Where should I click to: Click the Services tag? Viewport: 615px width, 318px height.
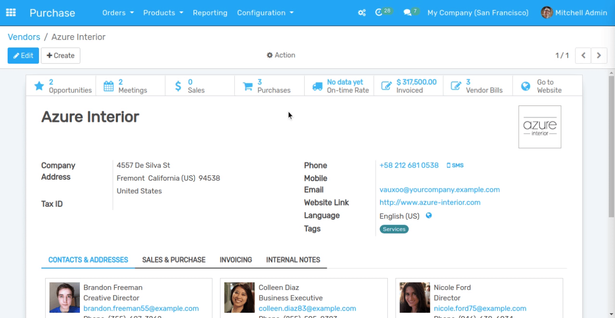pos(394,229)
